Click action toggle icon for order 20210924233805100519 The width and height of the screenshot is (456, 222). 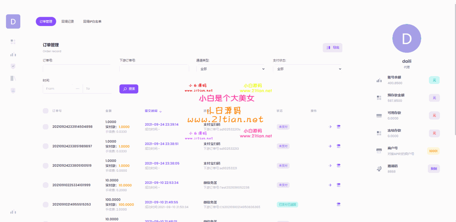pos(338,165)
